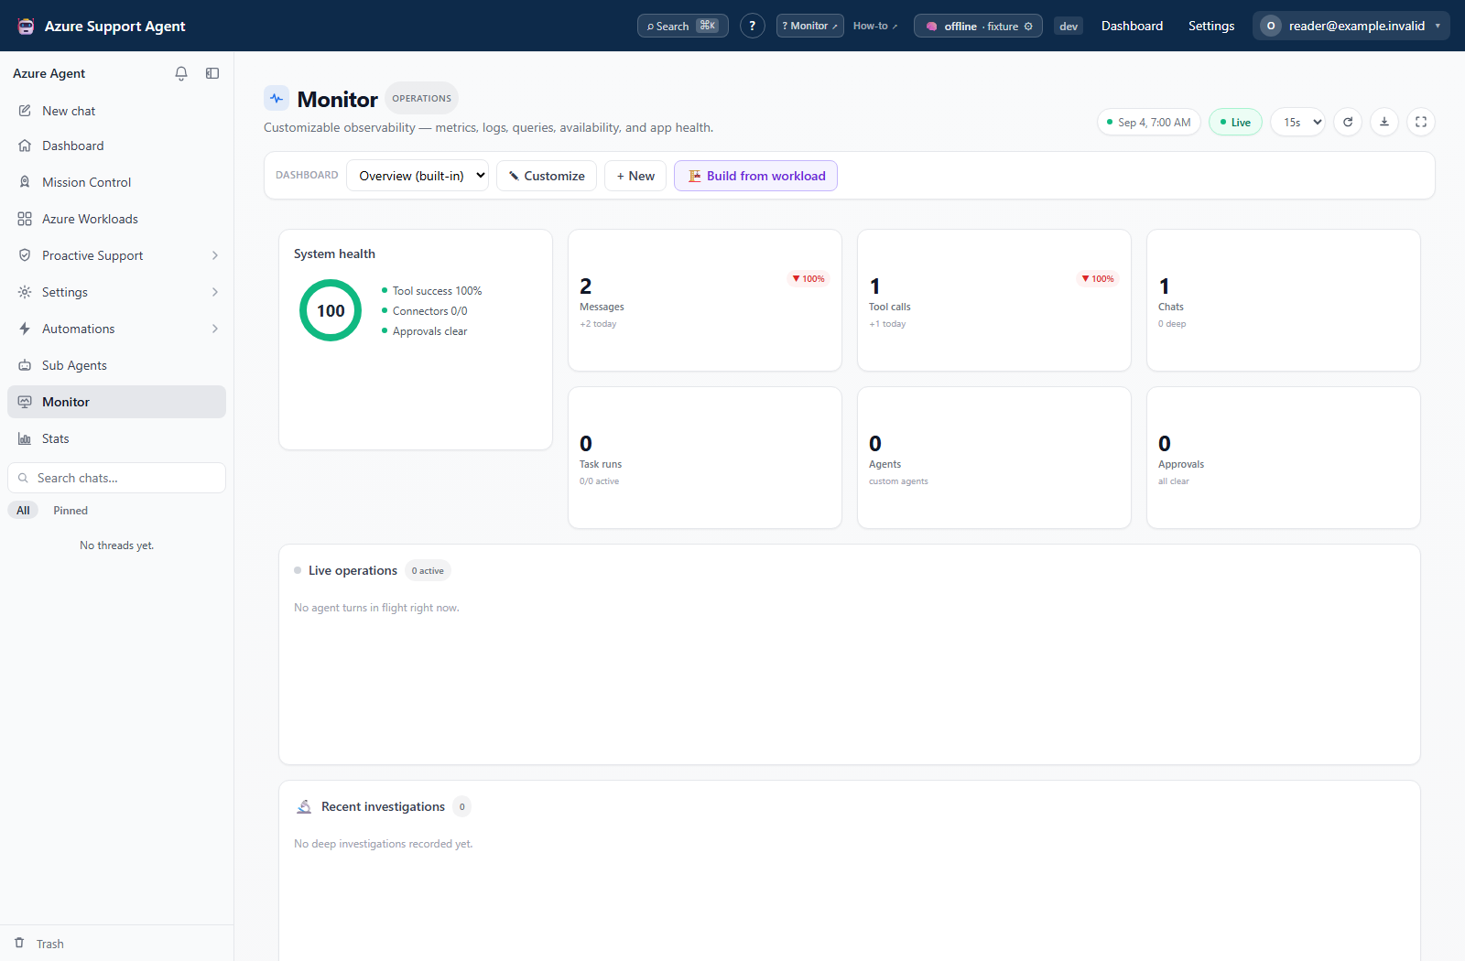Image resolution: width=1465 pixels, height=961 pixels.
Task: Click the + New dashboard button
Action: pos(635,176)
